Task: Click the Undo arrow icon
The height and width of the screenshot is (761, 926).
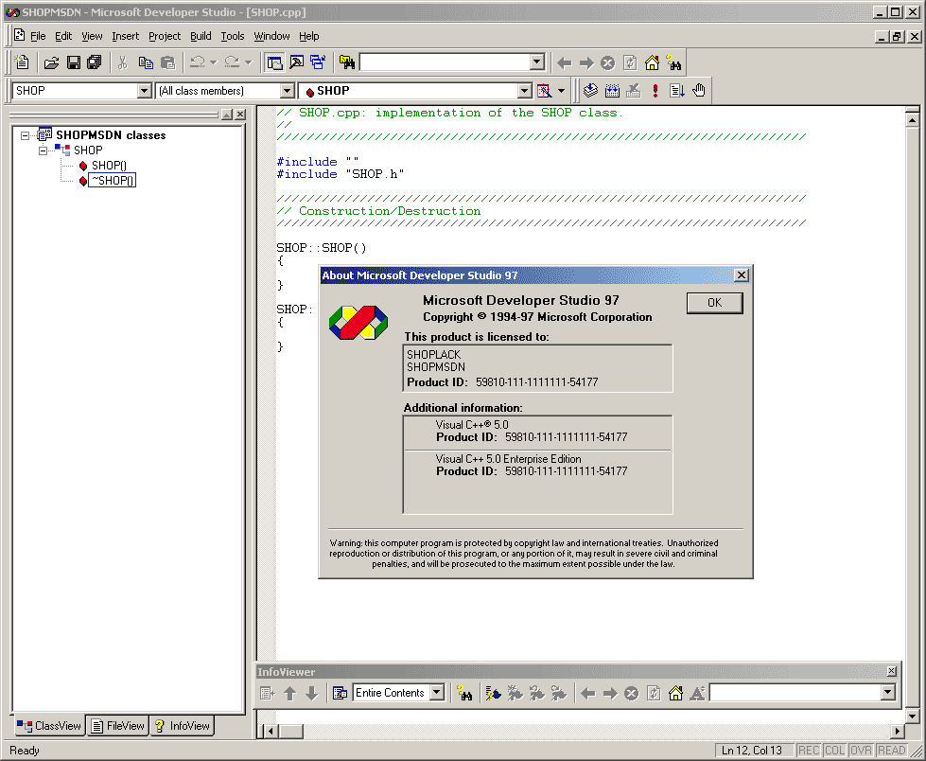Action: (198, 62)
